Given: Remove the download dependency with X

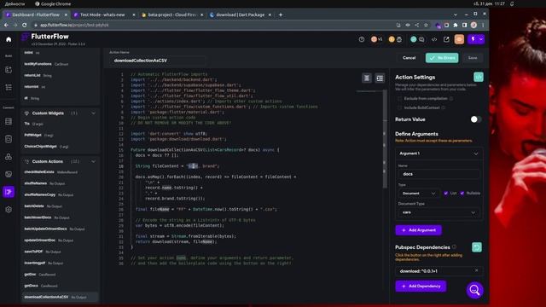Looking at the screenshot, I should 476,270.
